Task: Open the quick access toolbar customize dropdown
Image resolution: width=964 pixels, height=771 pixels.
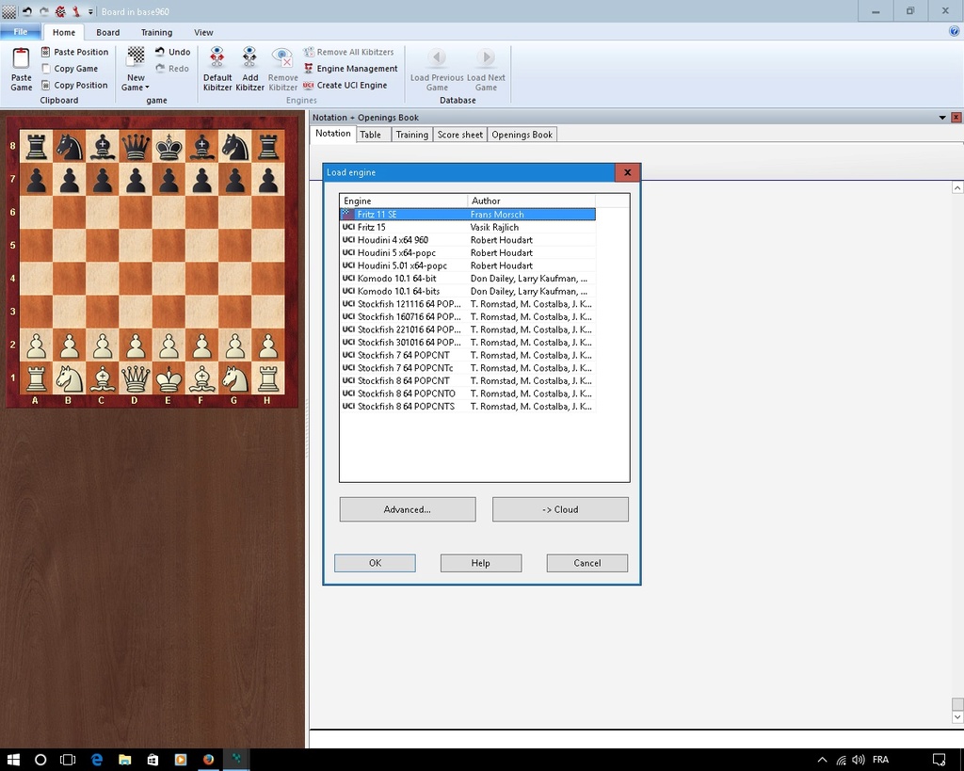Action: pos(90,11)
